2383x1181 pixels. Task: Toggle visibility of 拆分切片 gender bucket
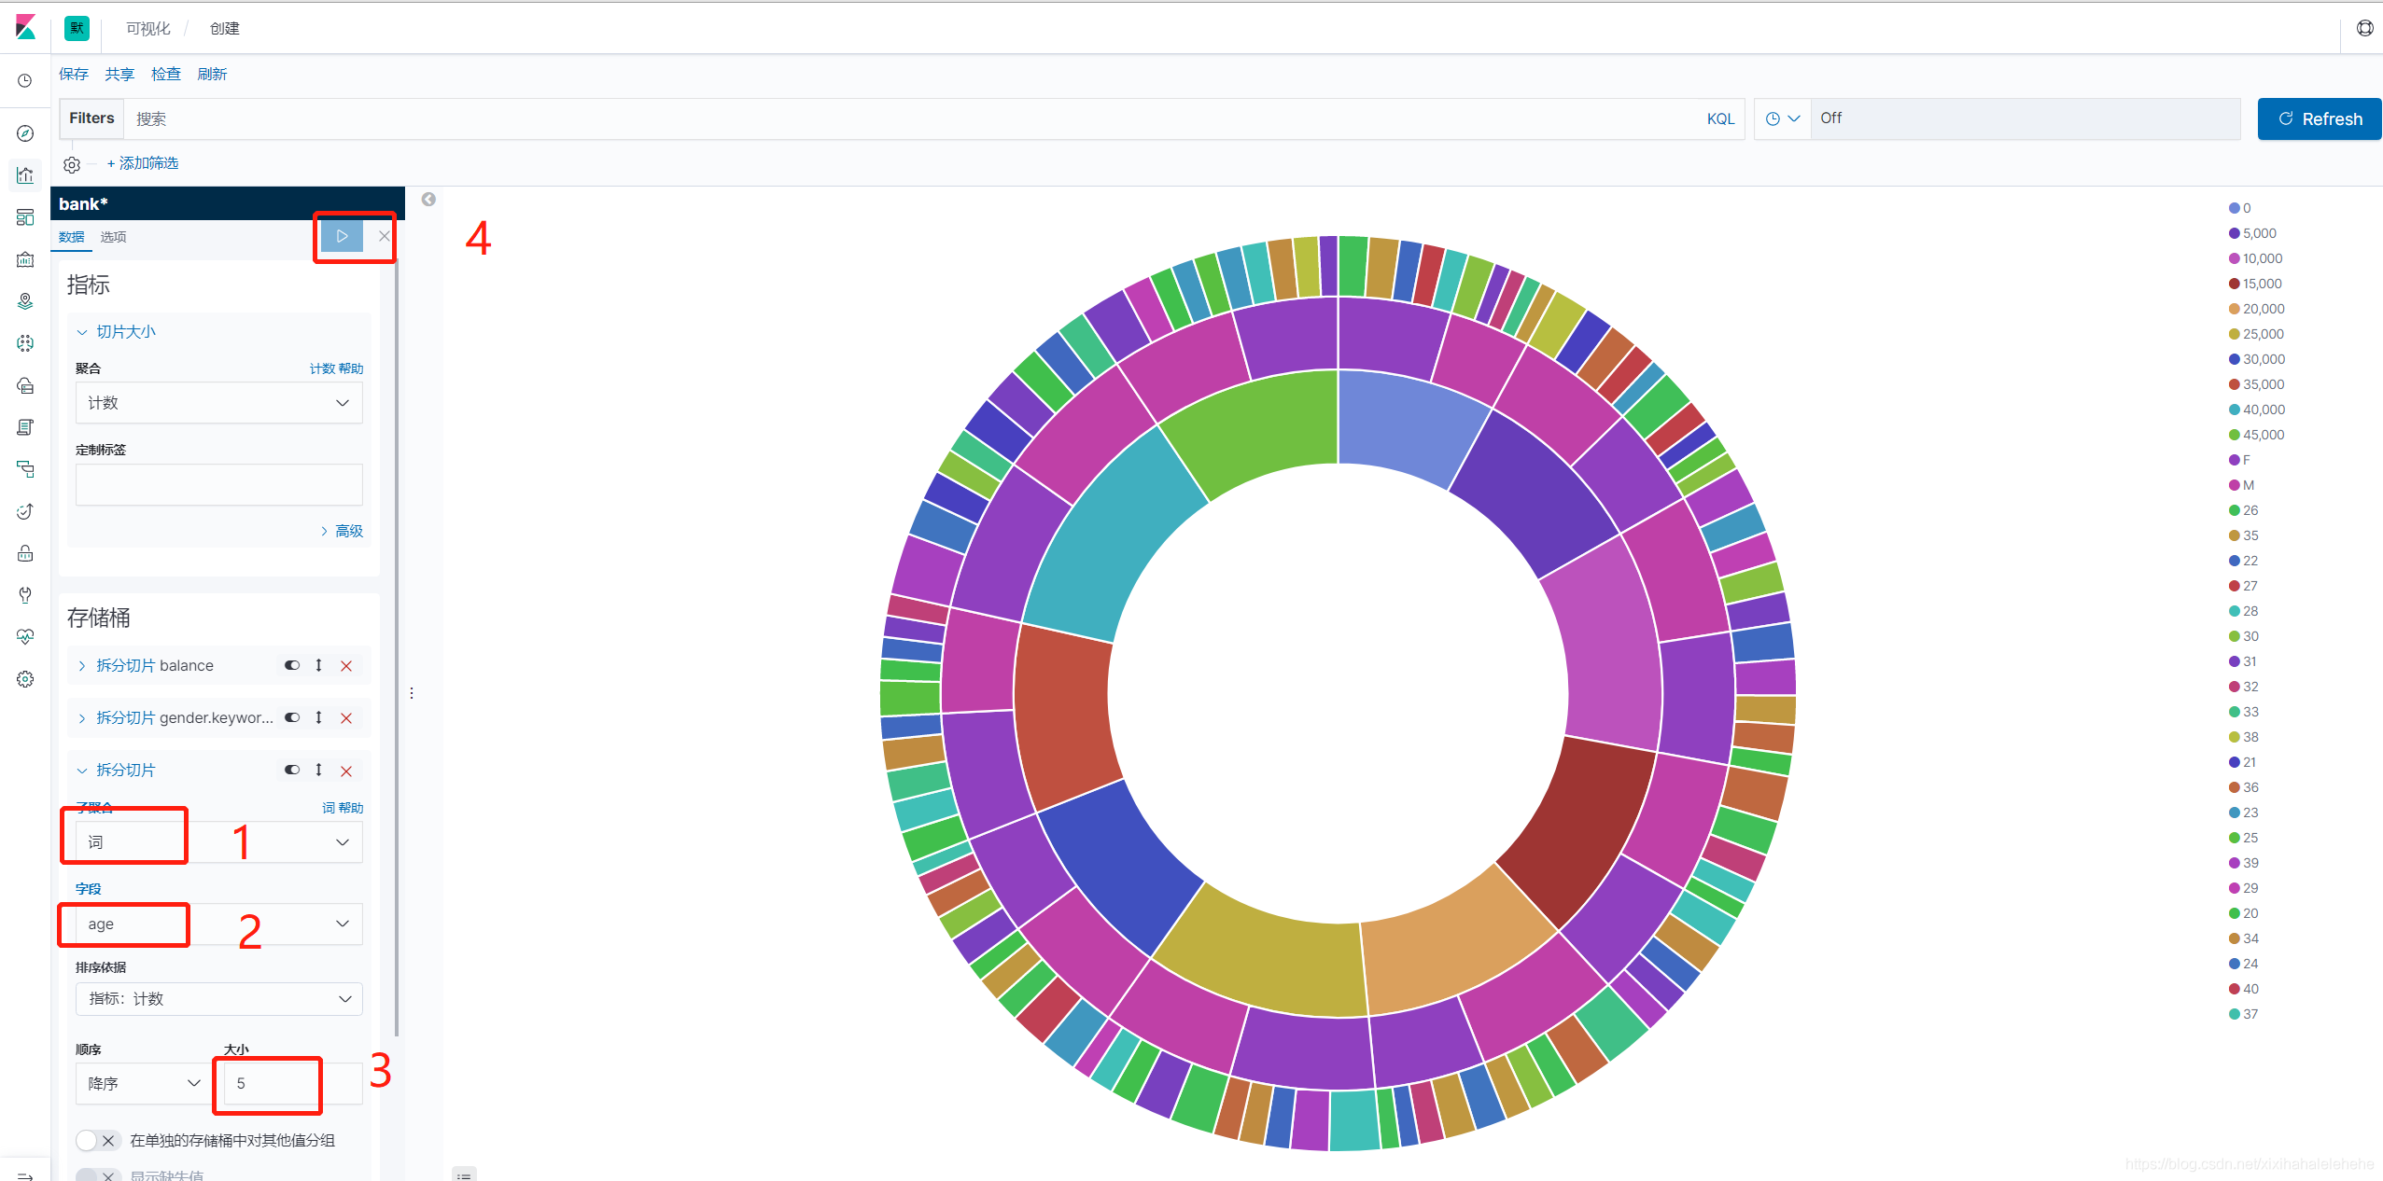tap(292, 718)
